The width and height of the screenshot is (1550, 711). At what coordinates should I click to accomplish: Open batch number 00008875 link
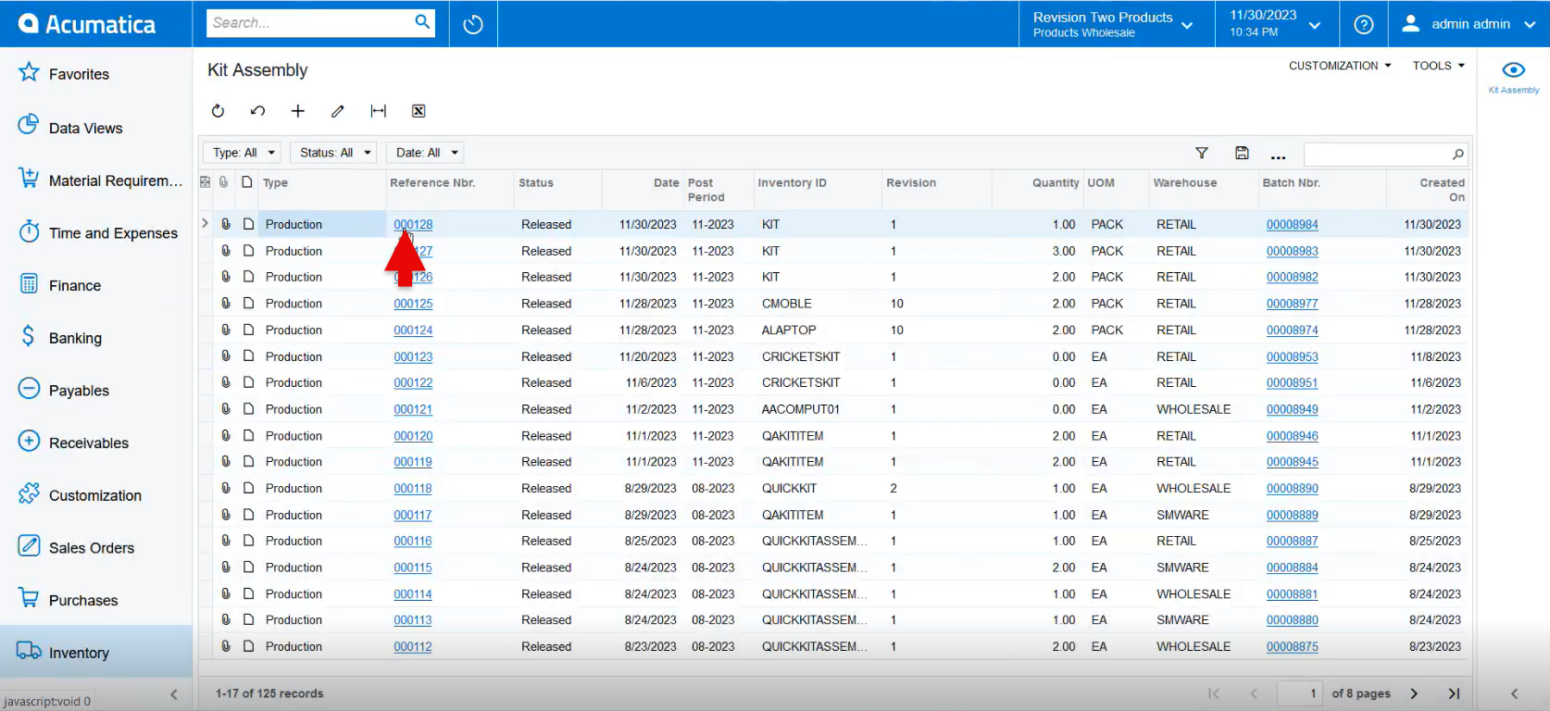(x=1293, y=647)
